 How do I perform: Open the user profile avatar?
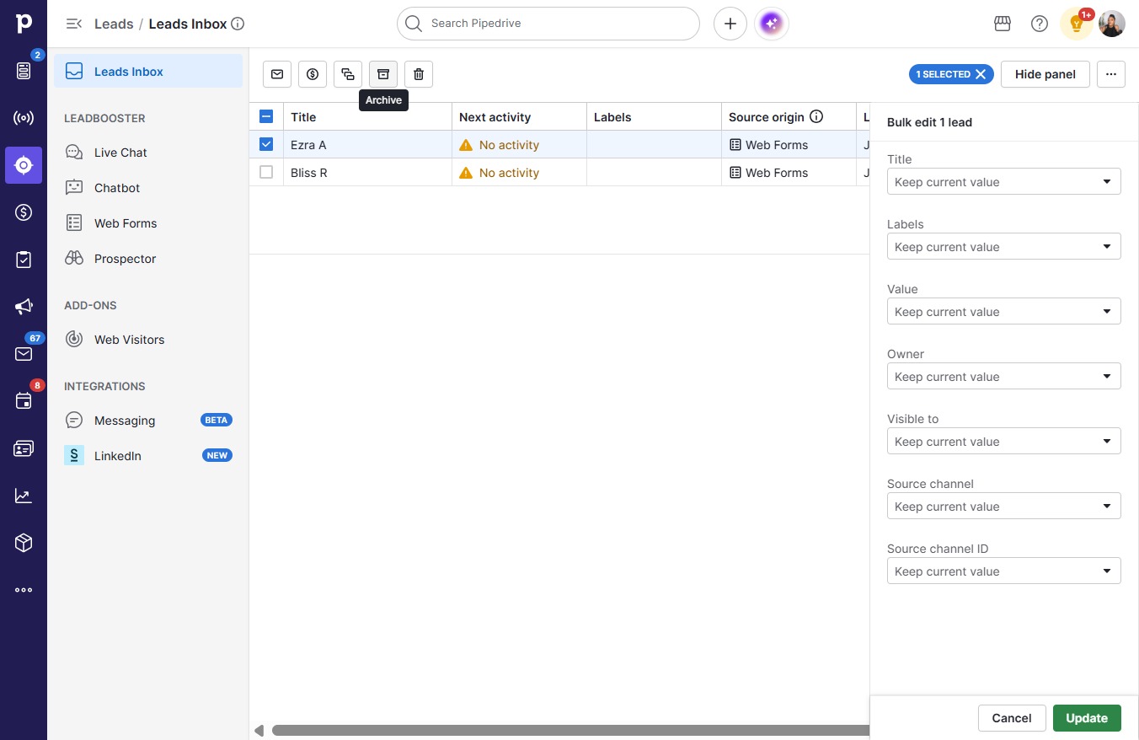(1112, 24)
